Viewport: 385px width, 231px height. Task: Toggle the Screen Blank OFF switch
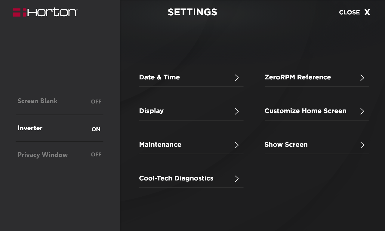(x=96, y=102)
